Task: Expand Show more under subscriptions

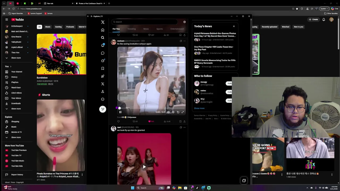Action: click(x=16, y=58)
